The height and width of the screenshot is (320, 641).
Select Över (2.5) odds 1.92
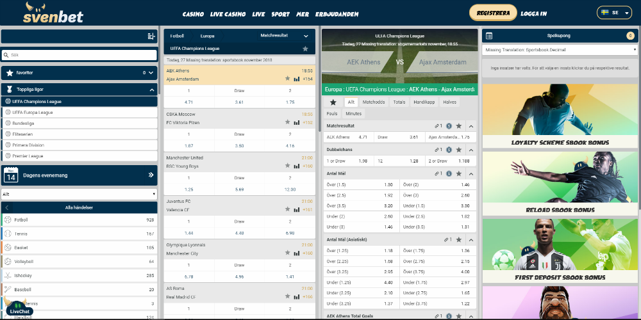click(361, 195)
